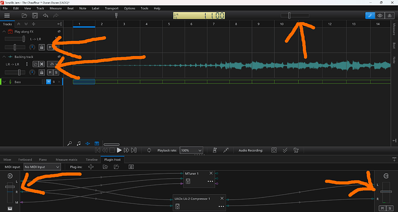The image size is (398, 212).
Task: Collapse the tracks panel with left-arrow icon
Action: [x=59, y=24]
